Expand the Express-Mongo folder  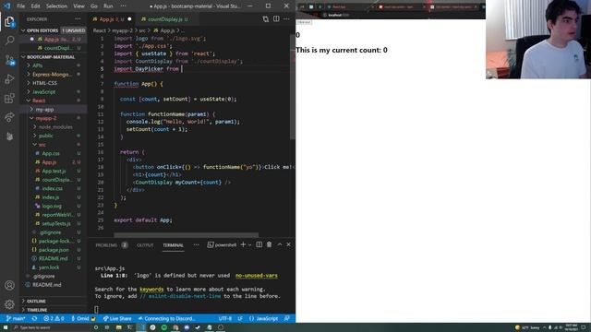(53, 74)
